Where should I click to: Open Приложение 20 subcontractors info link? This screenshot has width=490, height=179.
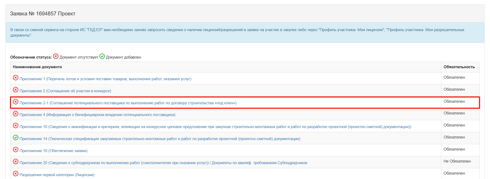pyautogui.click(x=163, y=163)
